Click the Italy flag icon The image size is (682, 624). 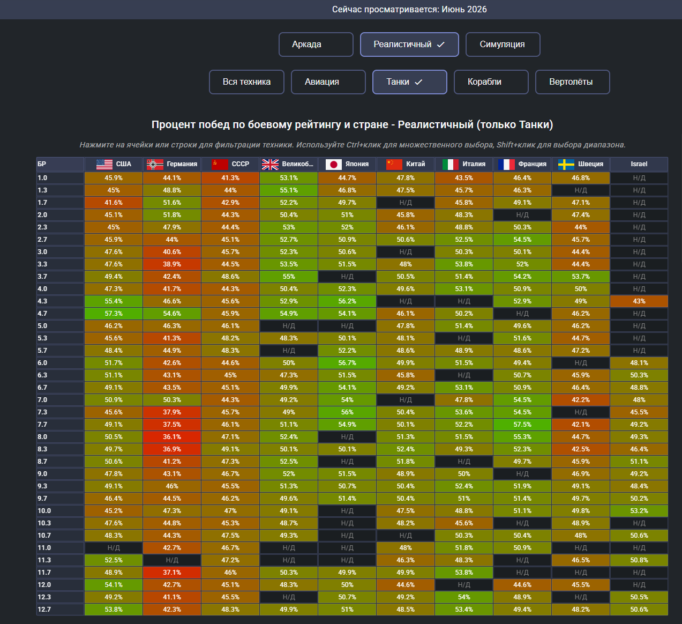click(x=451, y=164)
